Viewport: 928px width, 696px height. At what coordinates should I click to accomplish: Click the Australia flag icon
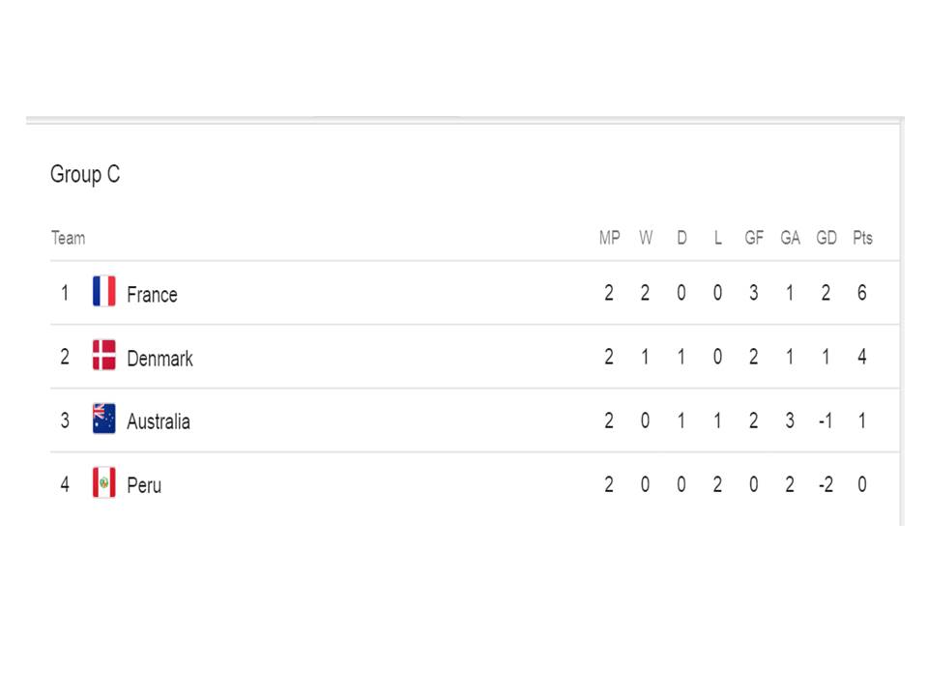tap(103, 420)
